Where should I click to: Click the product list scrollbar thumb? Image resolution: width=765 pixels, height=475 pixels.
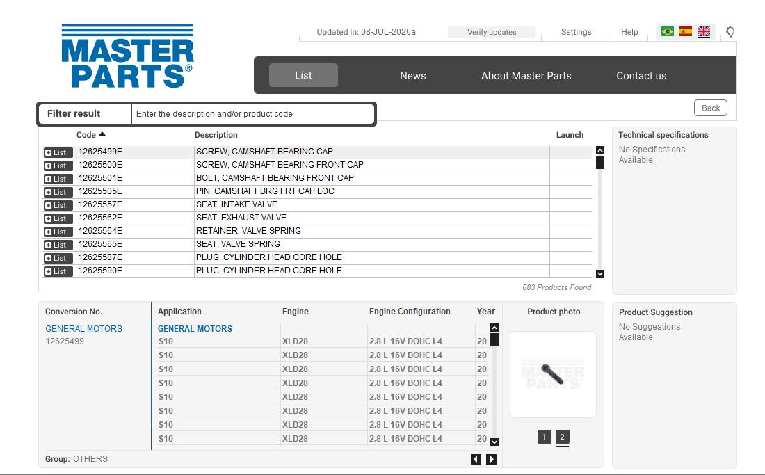[x=600, y=163]
